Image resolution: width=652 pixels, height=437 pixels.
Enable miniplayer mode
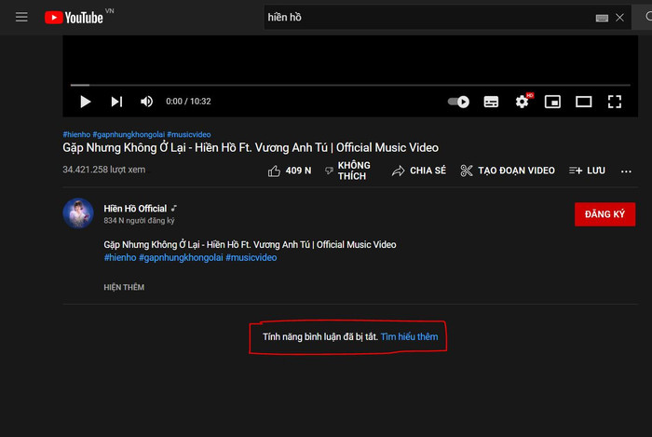552,102
